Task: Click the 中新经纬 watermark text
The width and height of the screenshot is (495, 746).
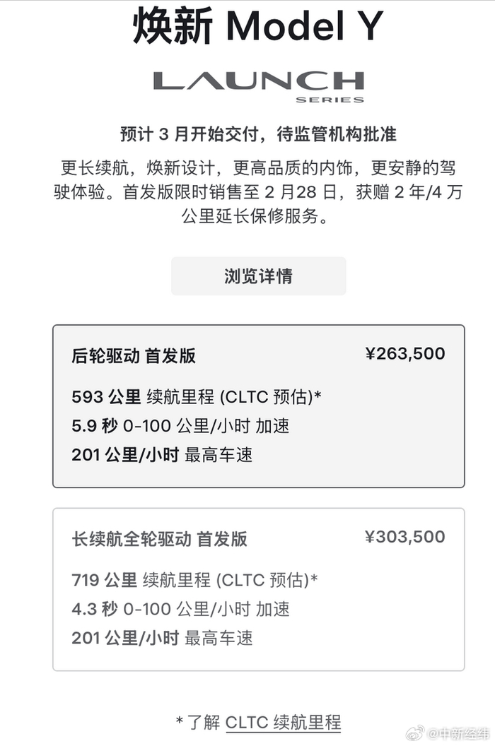Action: 460,733
